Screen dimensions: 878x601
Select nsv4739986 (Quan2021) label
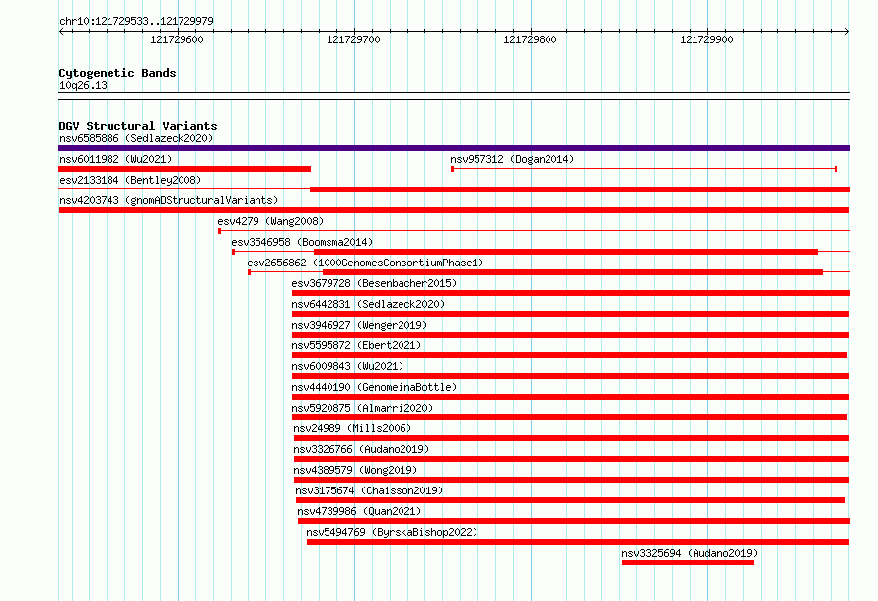pos(359,511)
